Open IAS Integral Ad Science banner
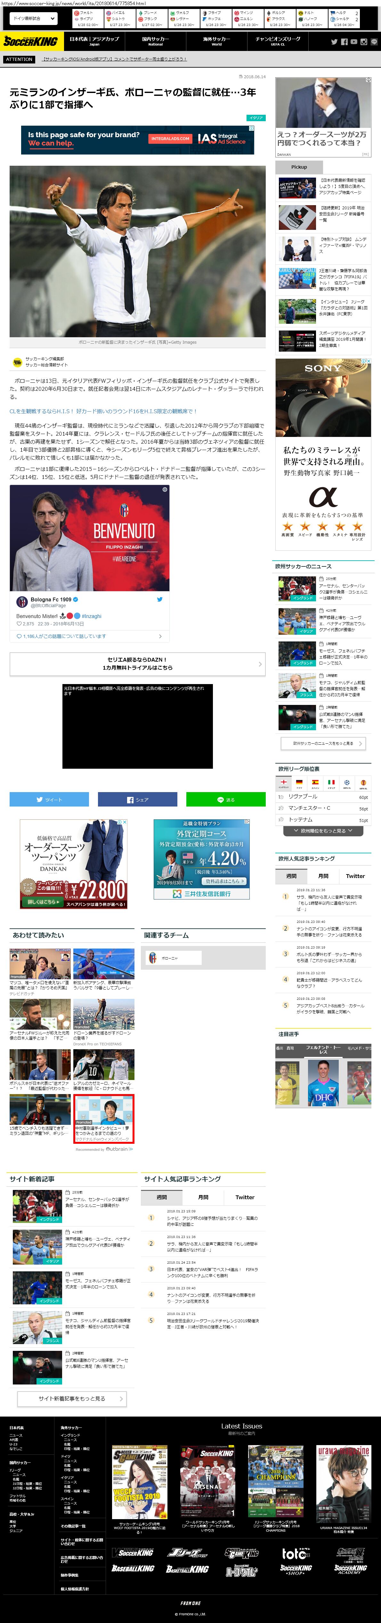The height and width of the screenshot is (1623, 381). pos(137,139)
